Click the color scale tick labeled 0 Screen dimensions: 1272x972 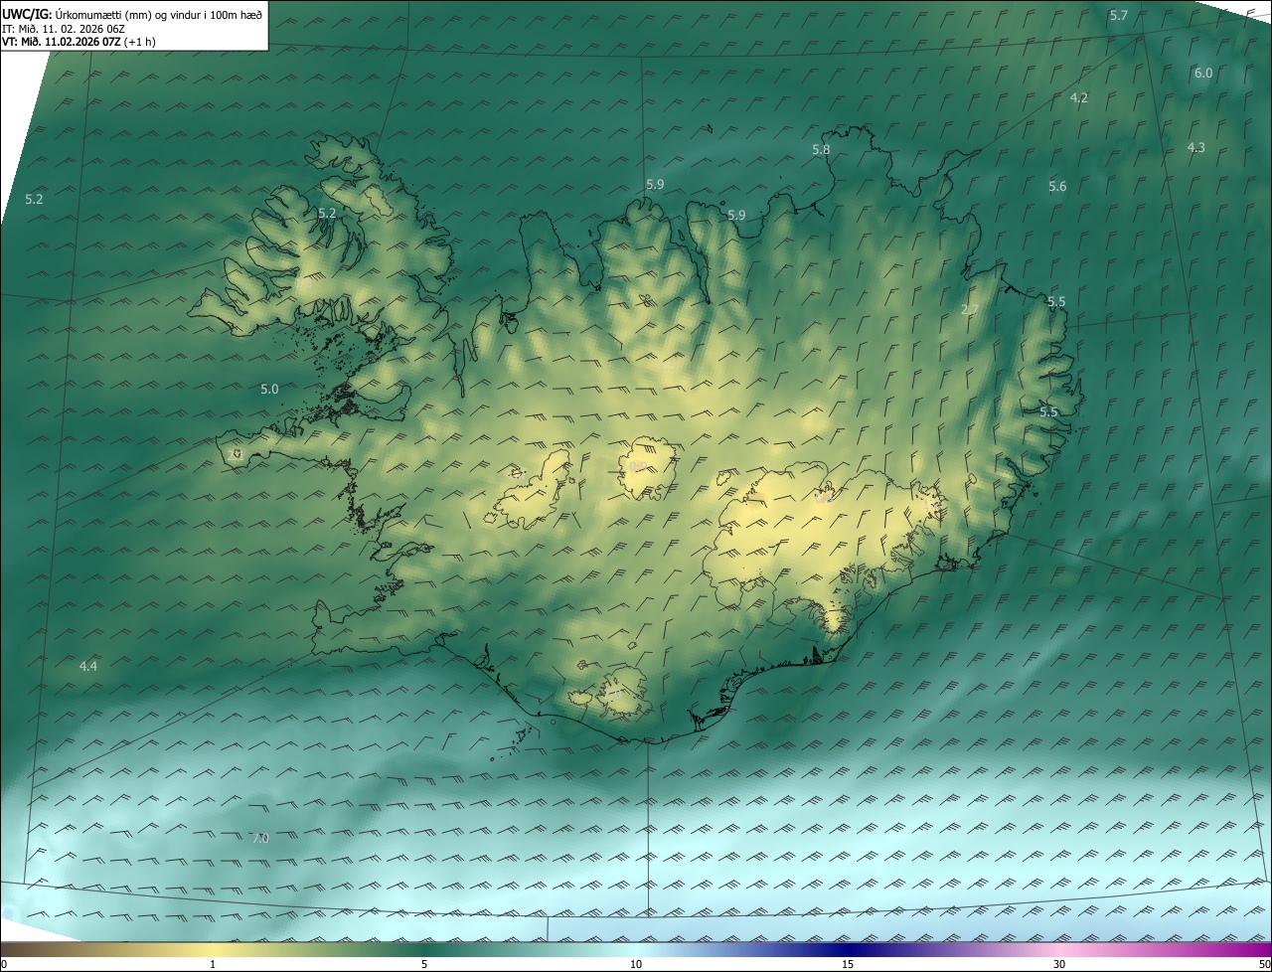pyautogui.click(x=4, y=964)
